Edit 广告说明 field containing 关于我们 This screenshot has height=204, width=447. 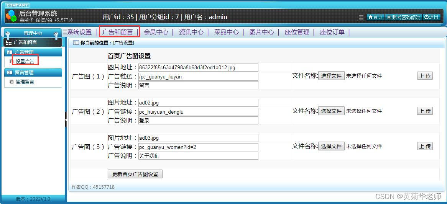tap(199, 156)
